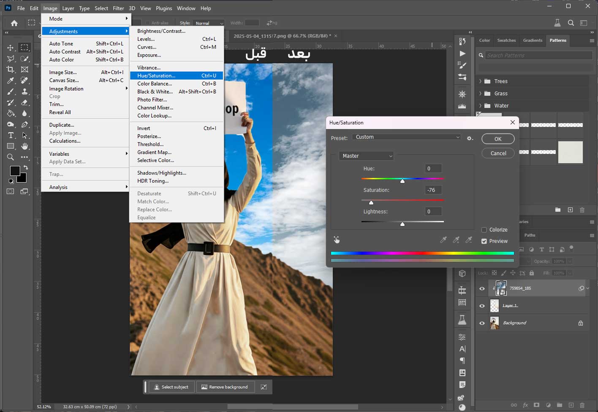The width and height of the screenshot is (598, 412).
Task: Click OK in Hue/Saturation dialog
Action: [498, 139]
